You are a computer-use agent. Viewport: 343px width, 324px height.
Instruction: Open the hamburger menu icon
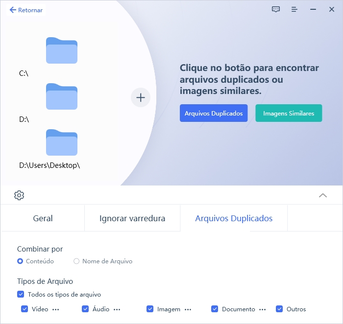(294, 9)
